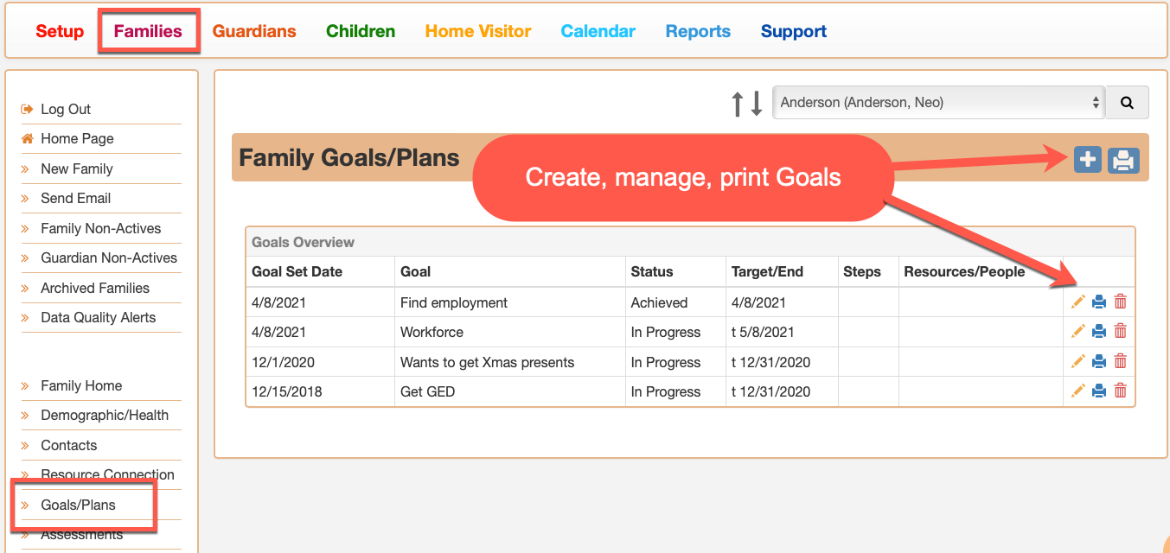Click the search magnifier button
Image resolution: width=1170 pixels, height=553 pixels.
coord(1128,102)
